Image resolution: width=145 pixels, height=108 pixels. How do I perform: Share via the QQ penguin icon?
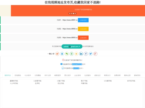62,54
